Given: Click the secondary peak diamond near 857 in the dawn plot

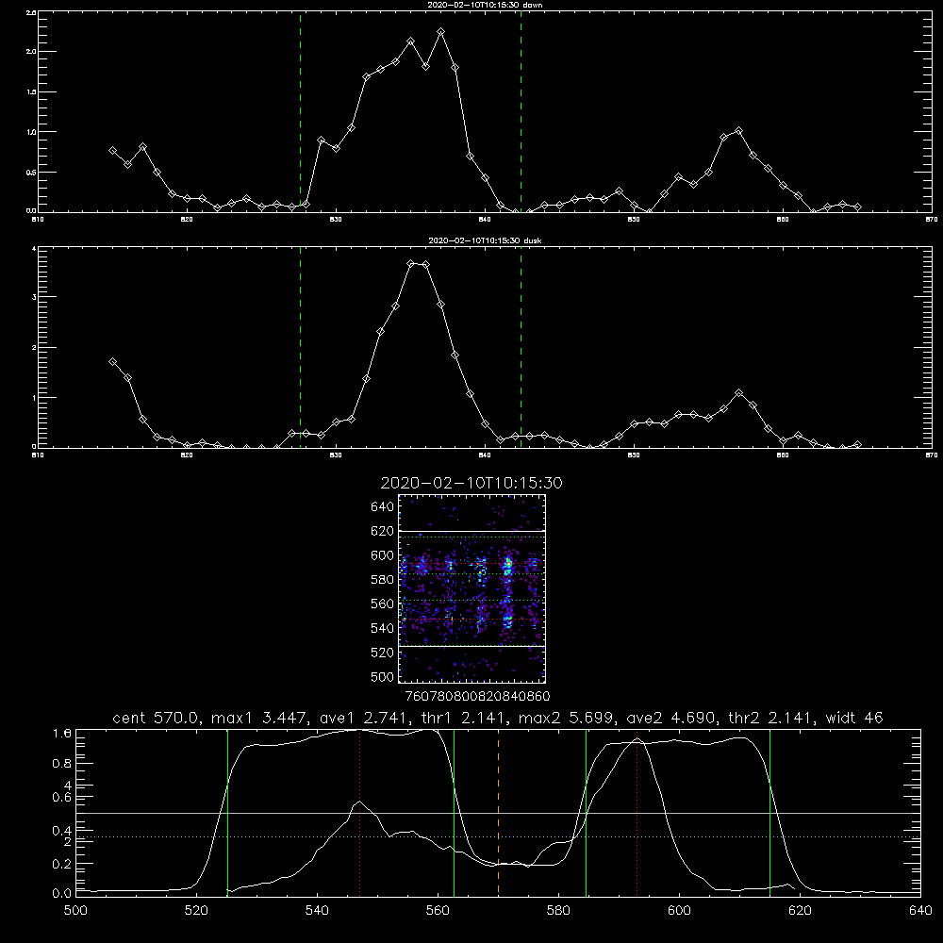Looking at the screenshot, I should pos(739,130).
